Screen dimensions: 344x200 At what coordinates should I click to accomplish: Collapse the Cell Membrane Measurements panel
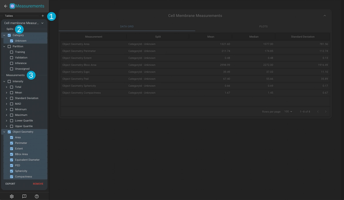click(325, 16)
